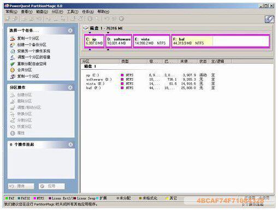The width and height of the screenshot is (278, 211).
Task: Click the 删除分区 icon in 分区操作 panel
Action: point(13,101)
